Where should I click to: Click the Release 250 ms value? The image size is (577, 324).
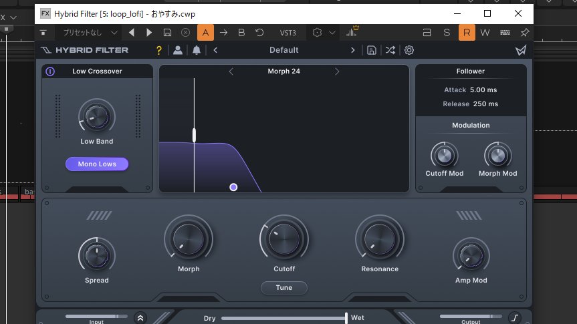coord(486,104)
